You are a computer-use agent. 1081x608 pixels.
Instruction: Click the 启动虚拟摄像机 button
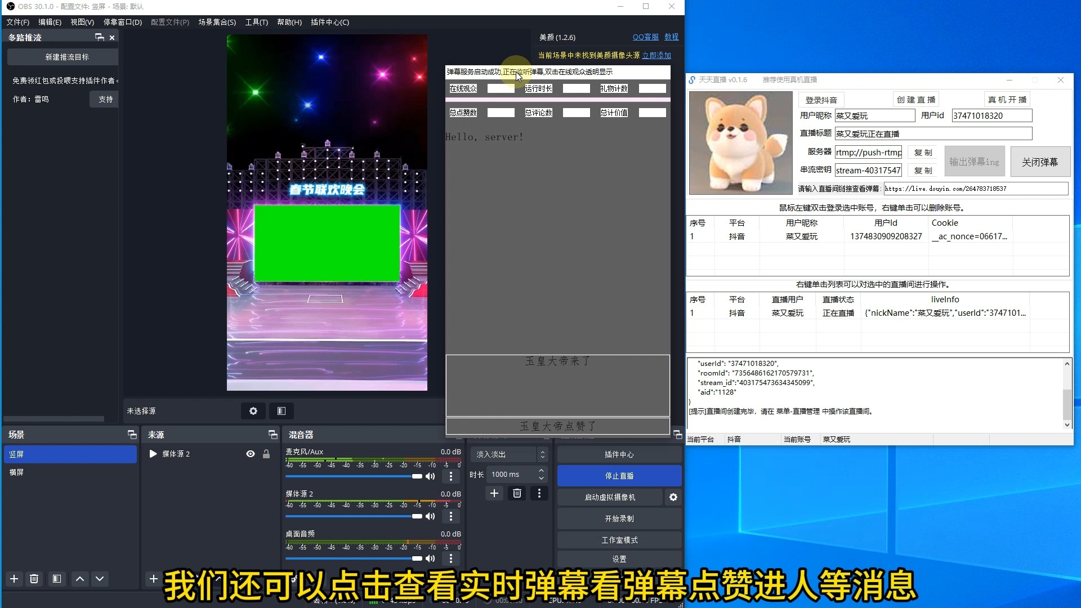coord(610,497)
